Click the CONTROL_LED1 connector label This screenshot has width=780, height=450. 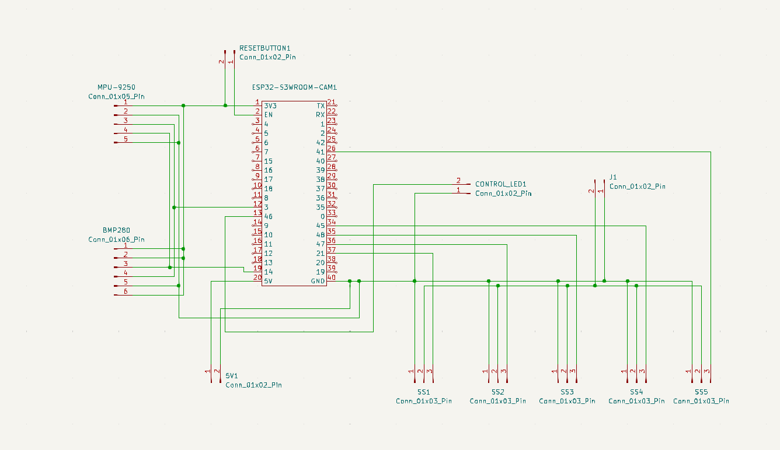(x=500, y=184)
